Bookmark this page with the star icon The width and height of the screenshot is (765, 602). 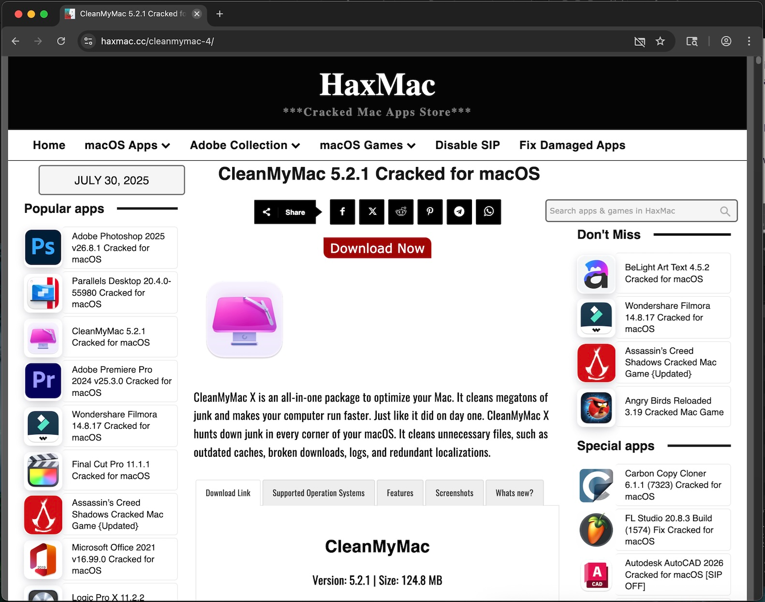point(660,41)
